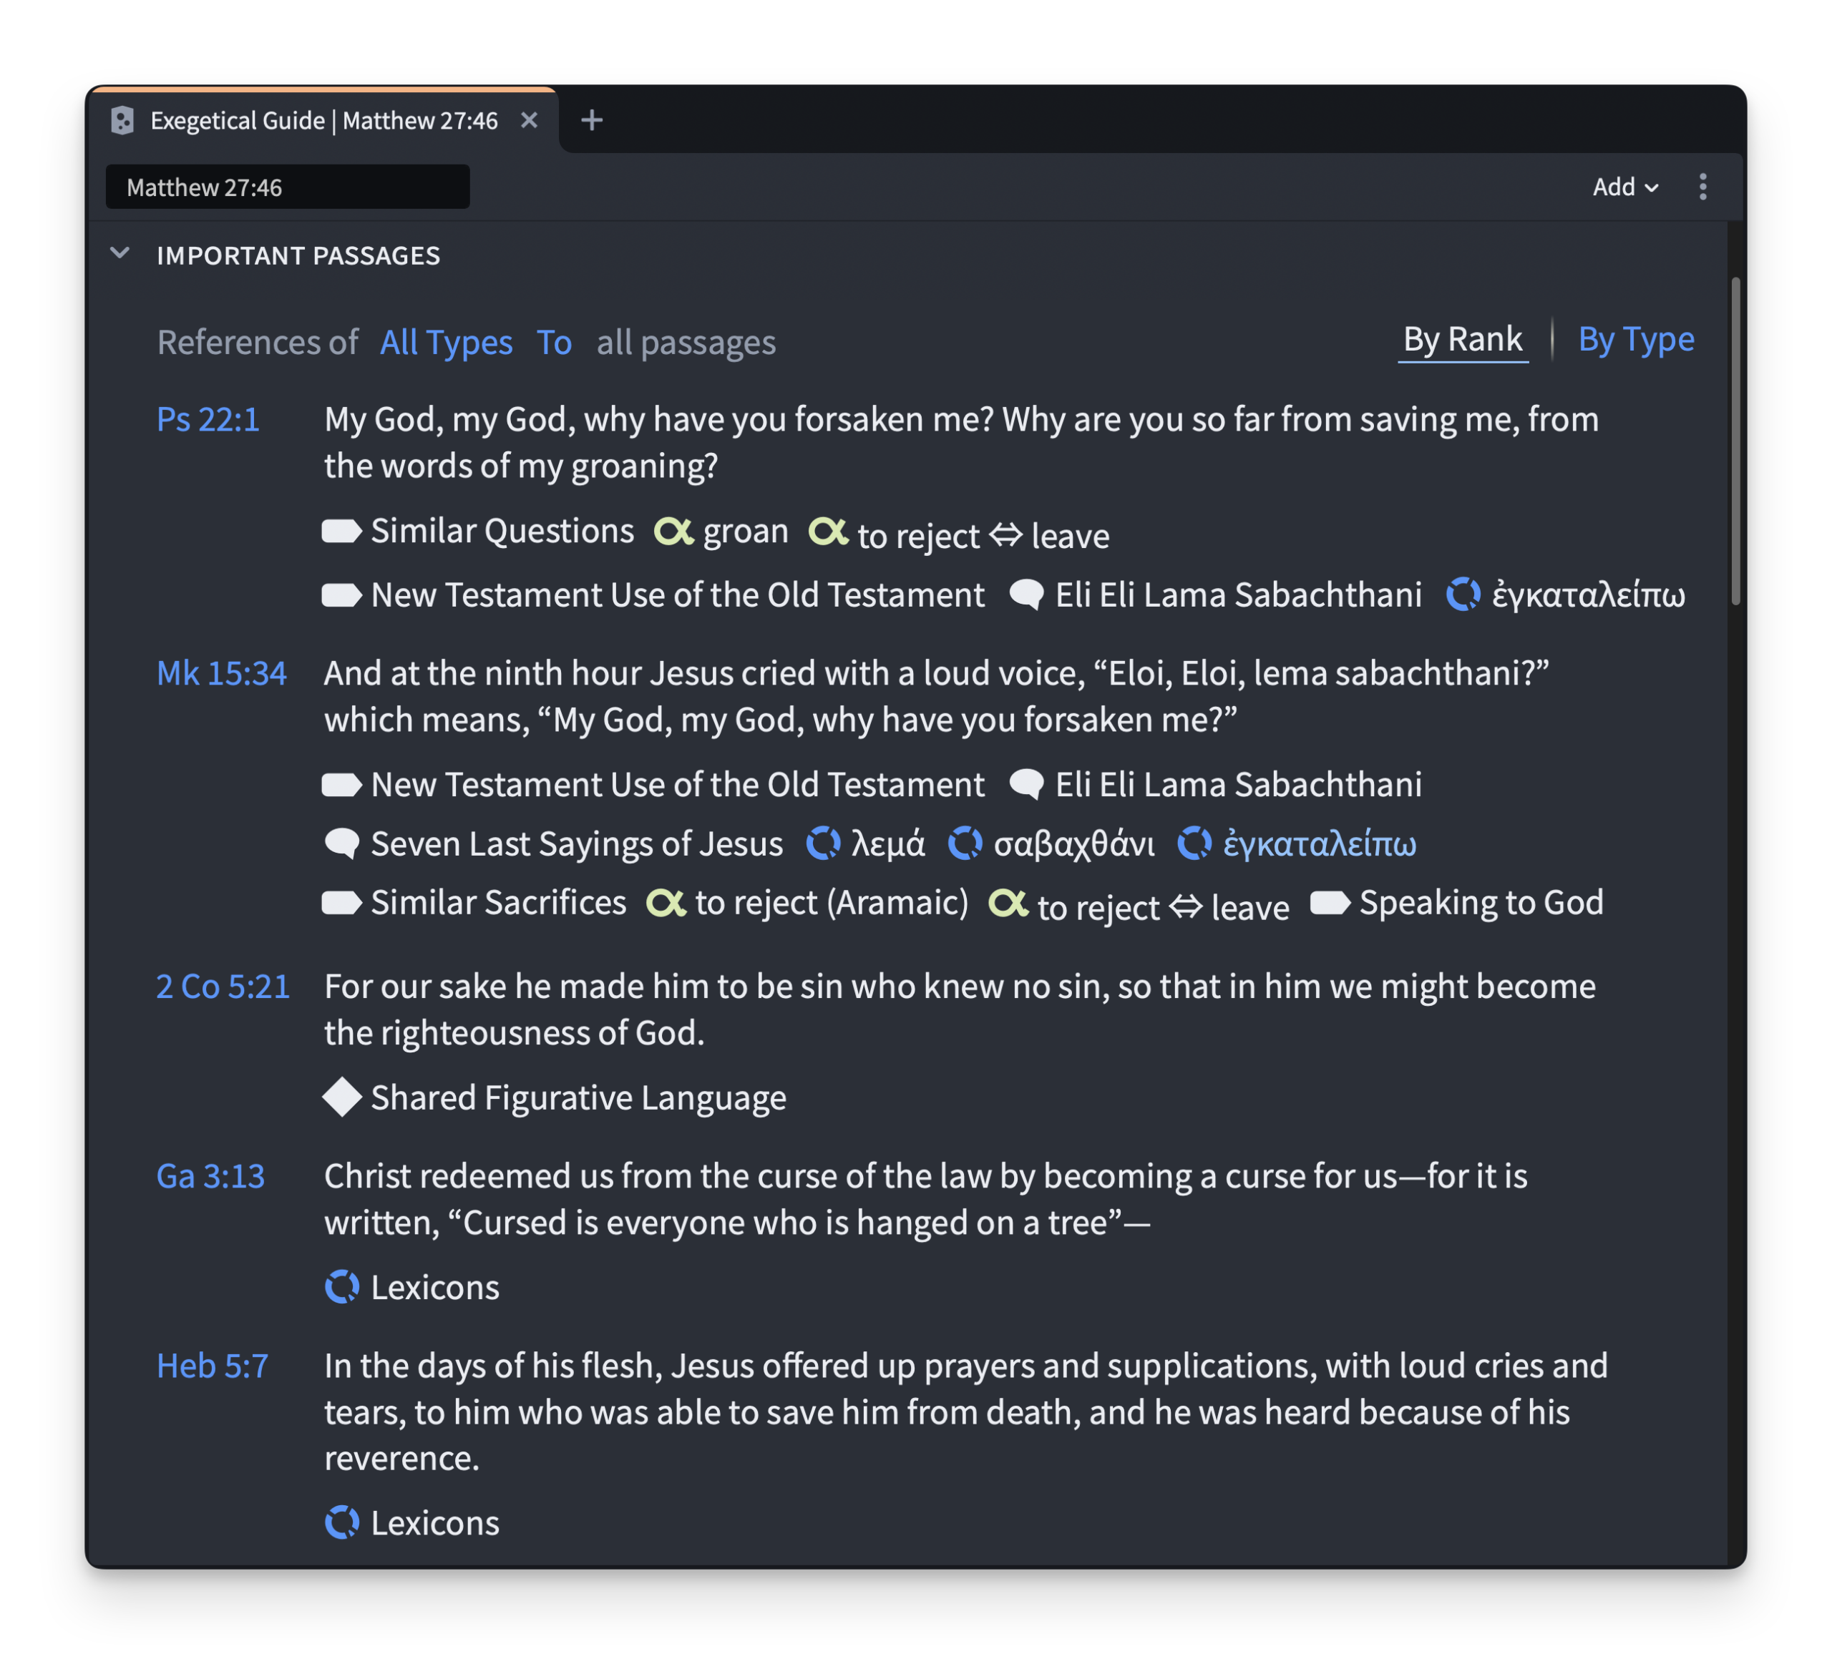This screenshot has width=1832, height=1654.
Task: Open the panel menu (three dots)
Action: [x=1702, y=187]
